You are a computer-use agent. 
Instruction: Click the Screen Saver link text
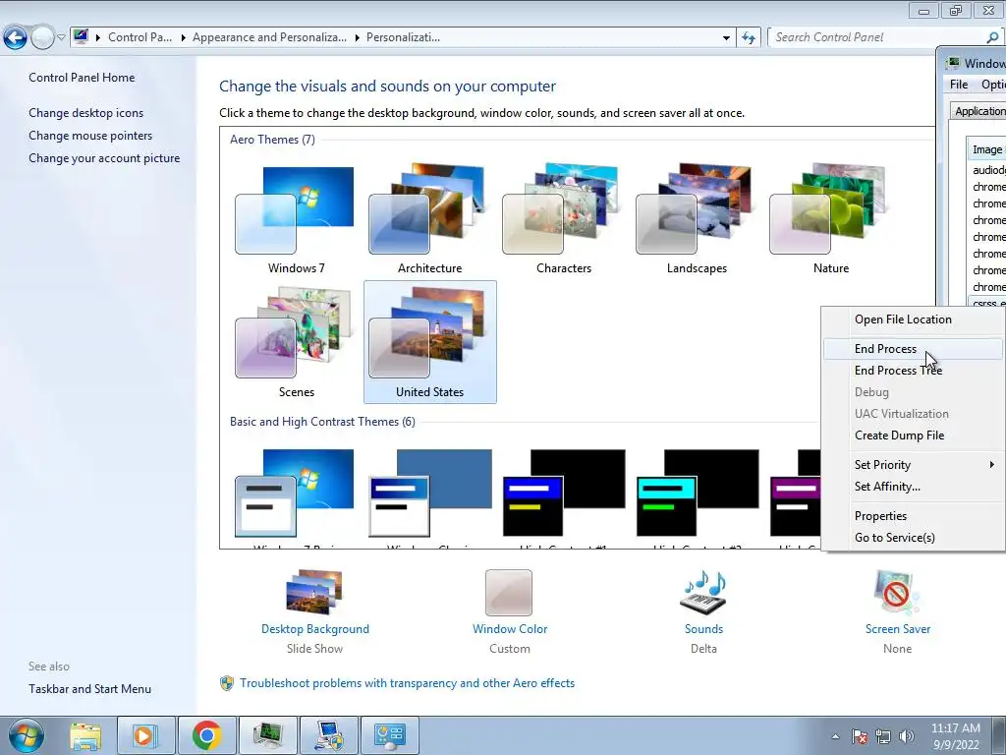tap(898, 629)
